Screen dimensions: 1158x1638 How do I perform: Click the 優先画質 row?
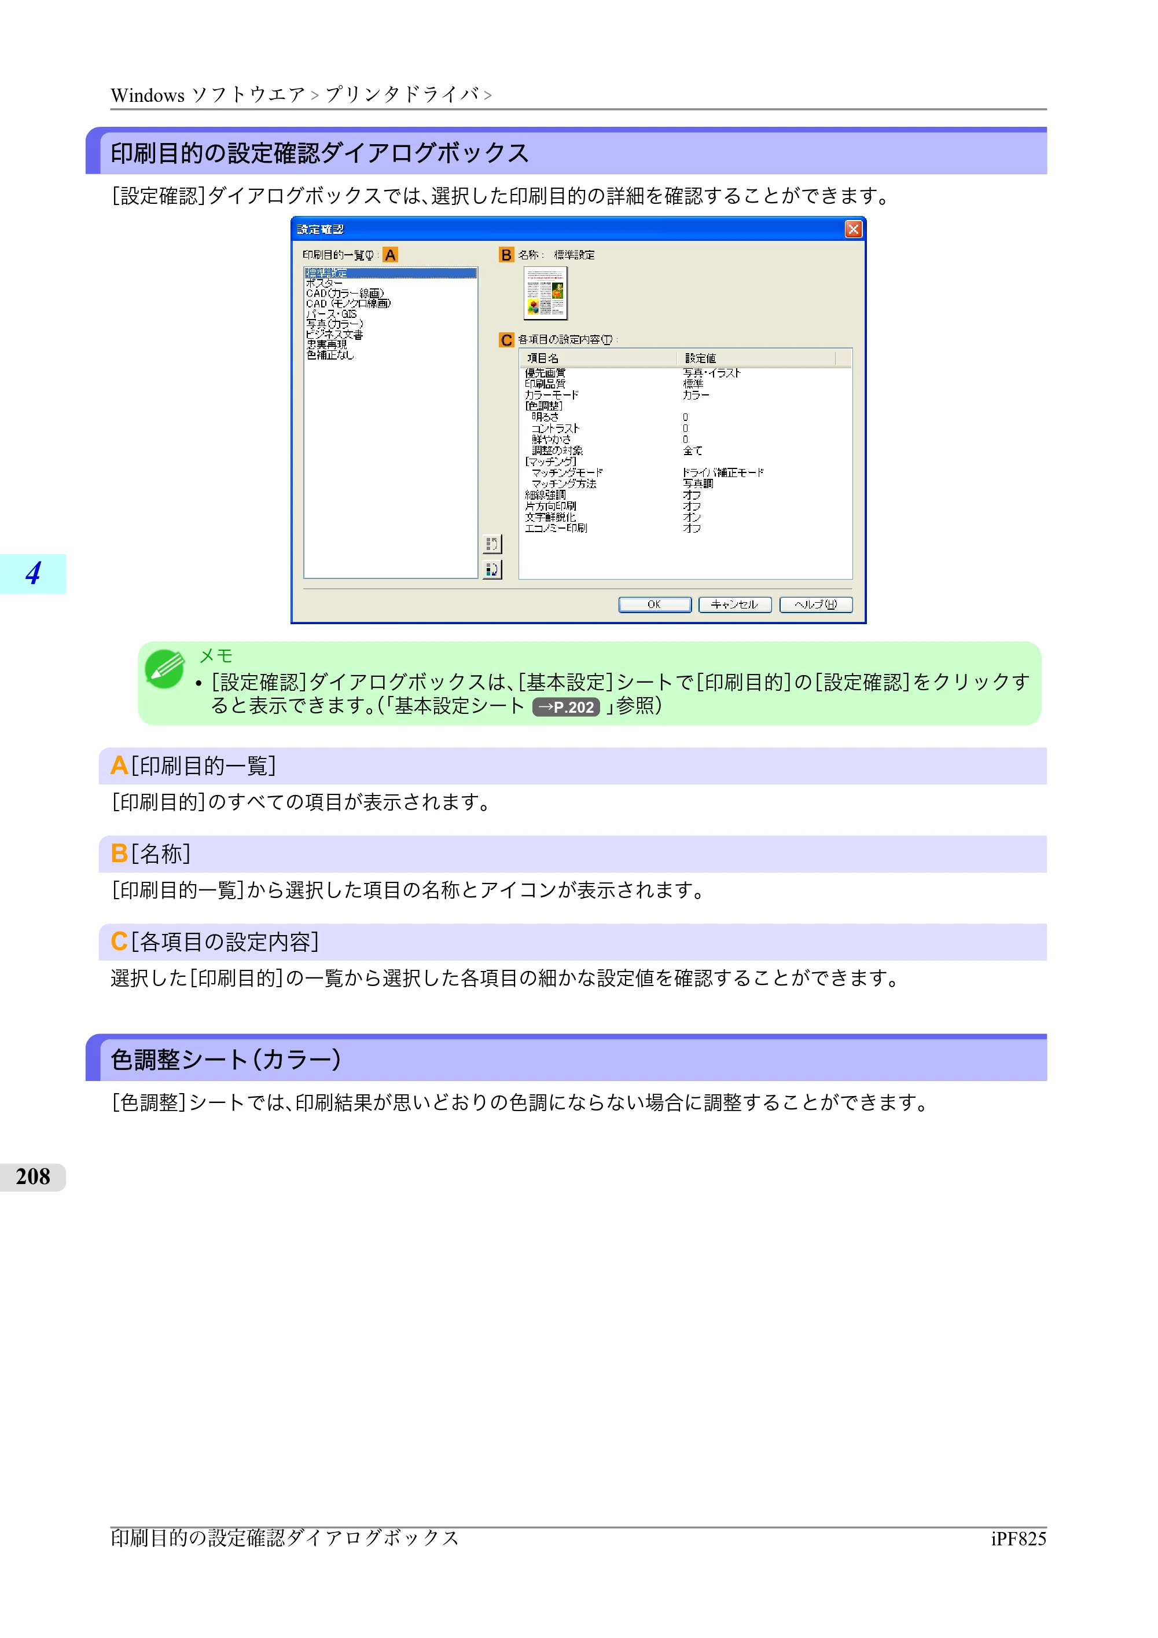tap(685, 373)
